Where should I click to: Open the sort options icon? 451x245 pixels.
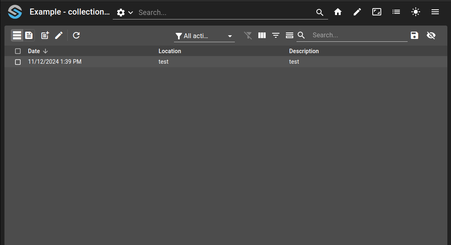pyautogui.click(x=275, y=35)
